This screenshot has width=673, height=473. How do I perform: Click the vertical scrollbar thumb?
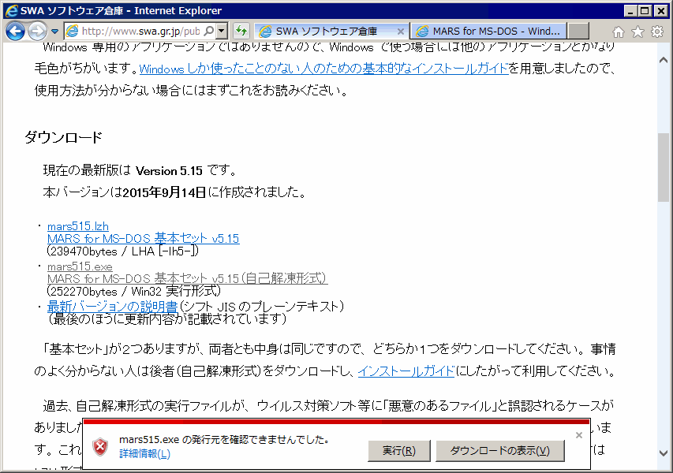[664, 167]
